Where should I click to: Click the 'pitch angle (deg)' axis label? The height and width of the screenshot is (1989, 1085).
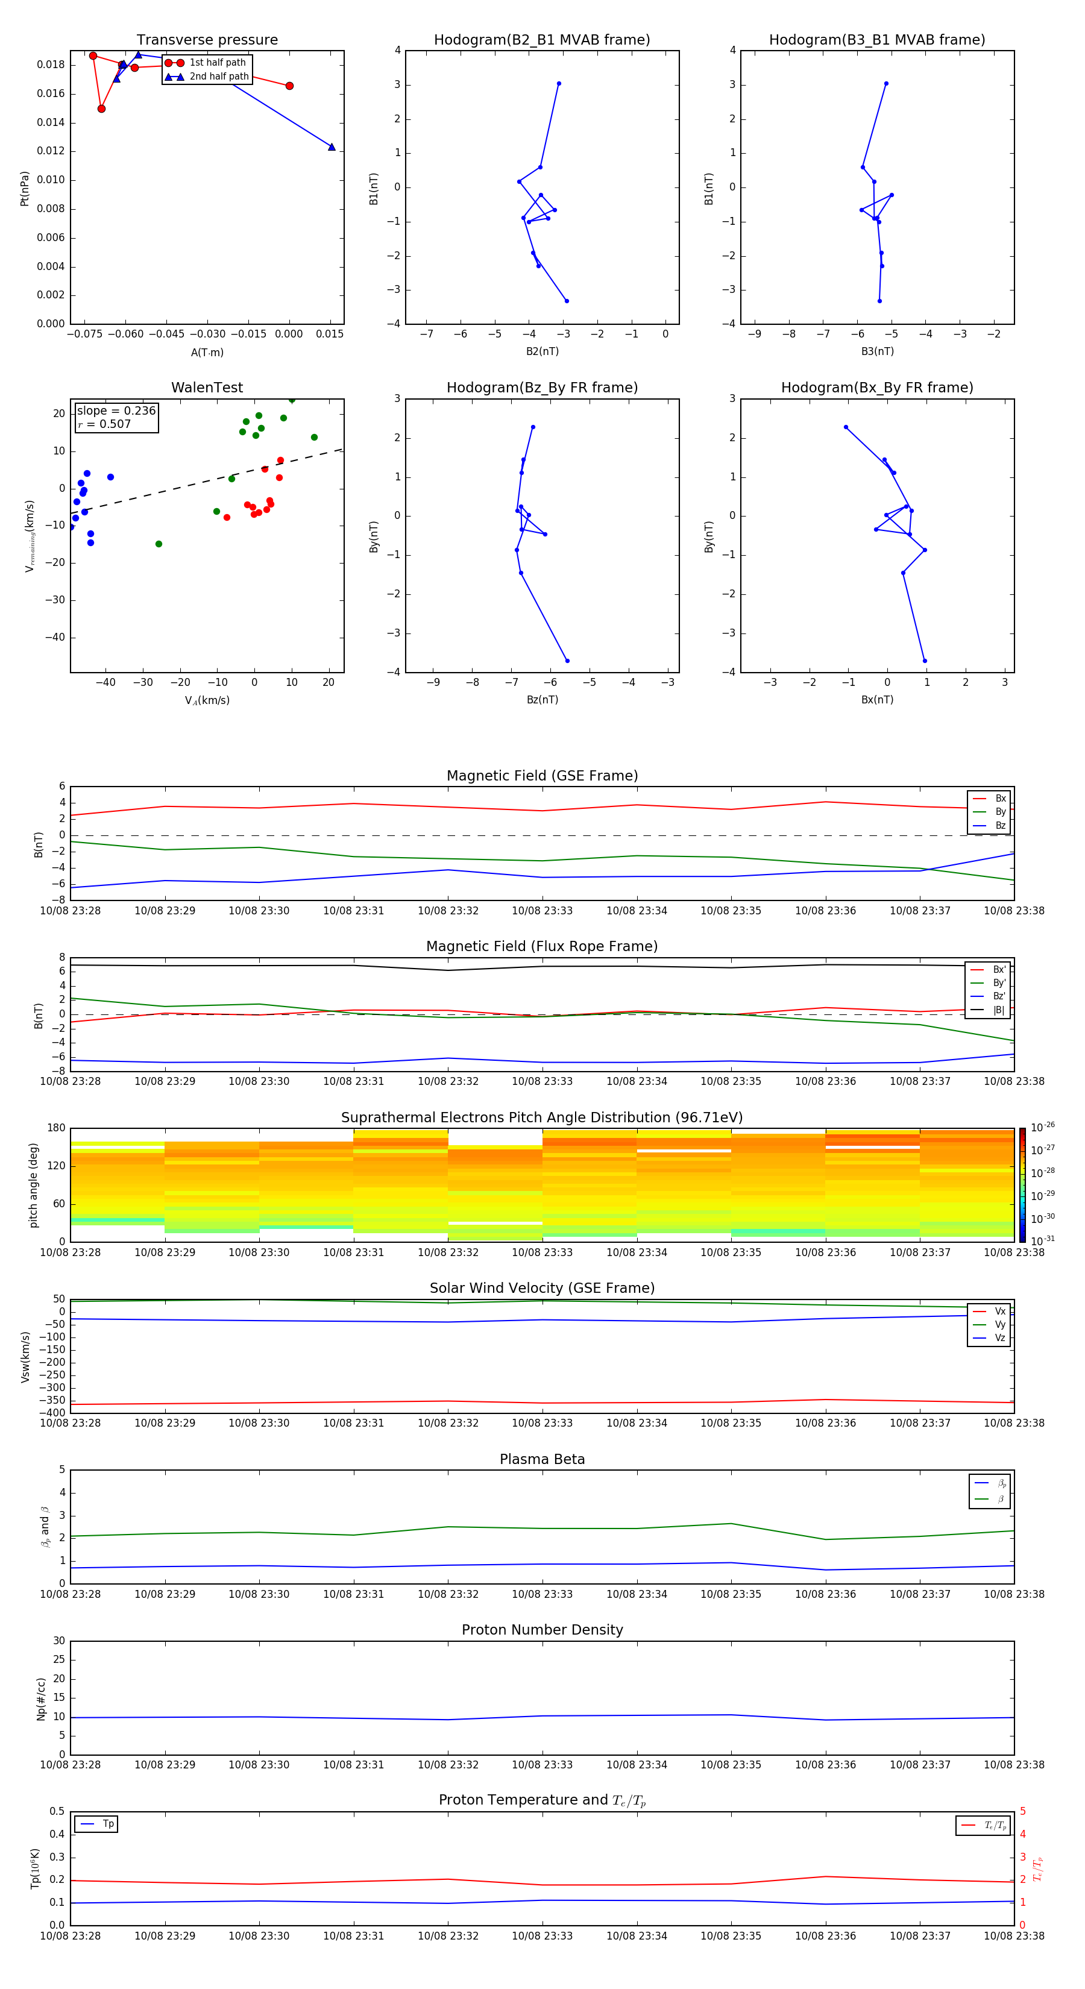[33, 1185]
